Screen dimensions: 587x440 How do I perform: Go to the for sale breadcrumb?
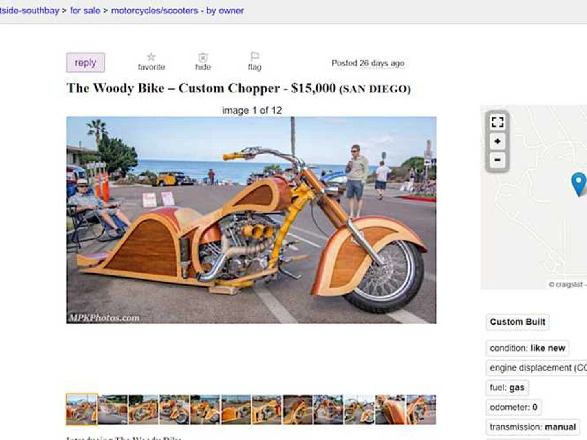85,11
